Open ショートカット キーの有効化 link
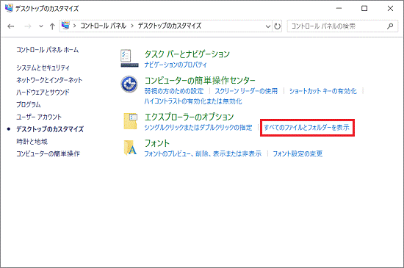404x268 pixels. point(323,91)
